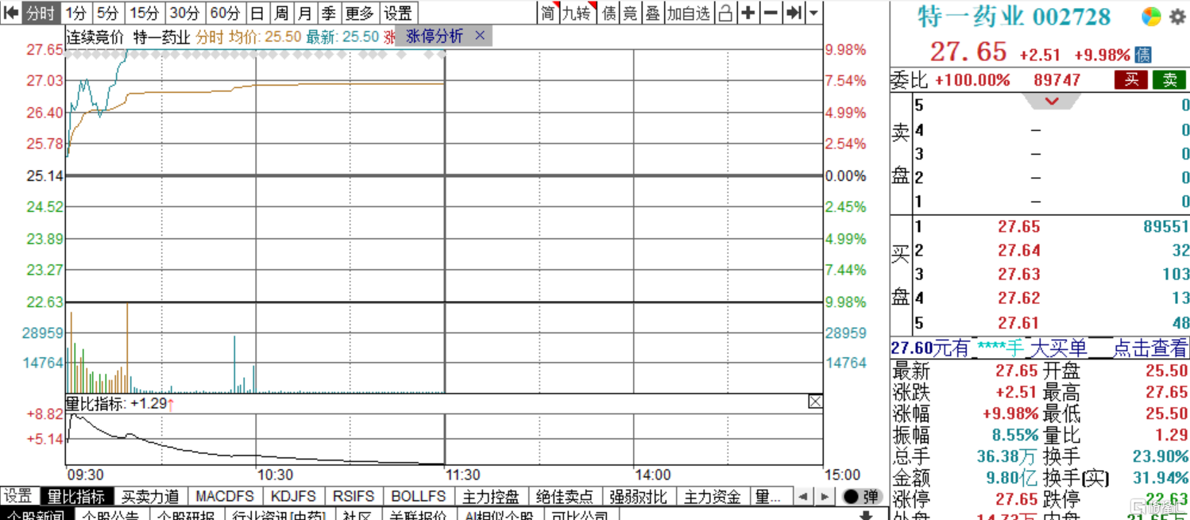1190x520 pixels.
Task: Click the 债 badge next to +9.98%
Action: coord(1142,55)
